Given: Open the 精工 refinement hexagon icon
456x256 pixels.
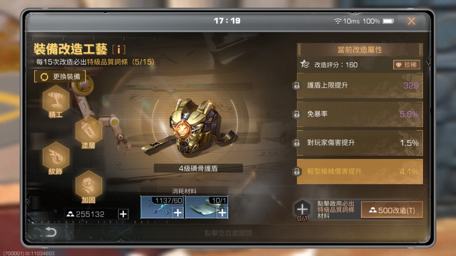Looking at the screenshot, I should (56, 101).
